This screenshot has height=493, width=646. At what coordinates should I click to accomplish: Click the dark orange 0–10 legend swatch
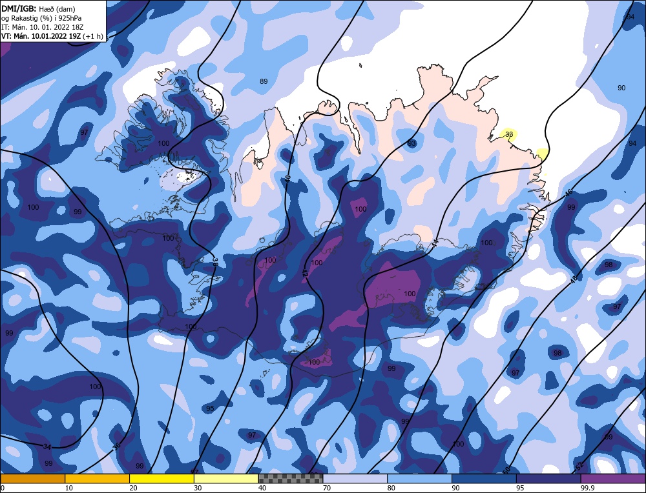click(32, 479)
